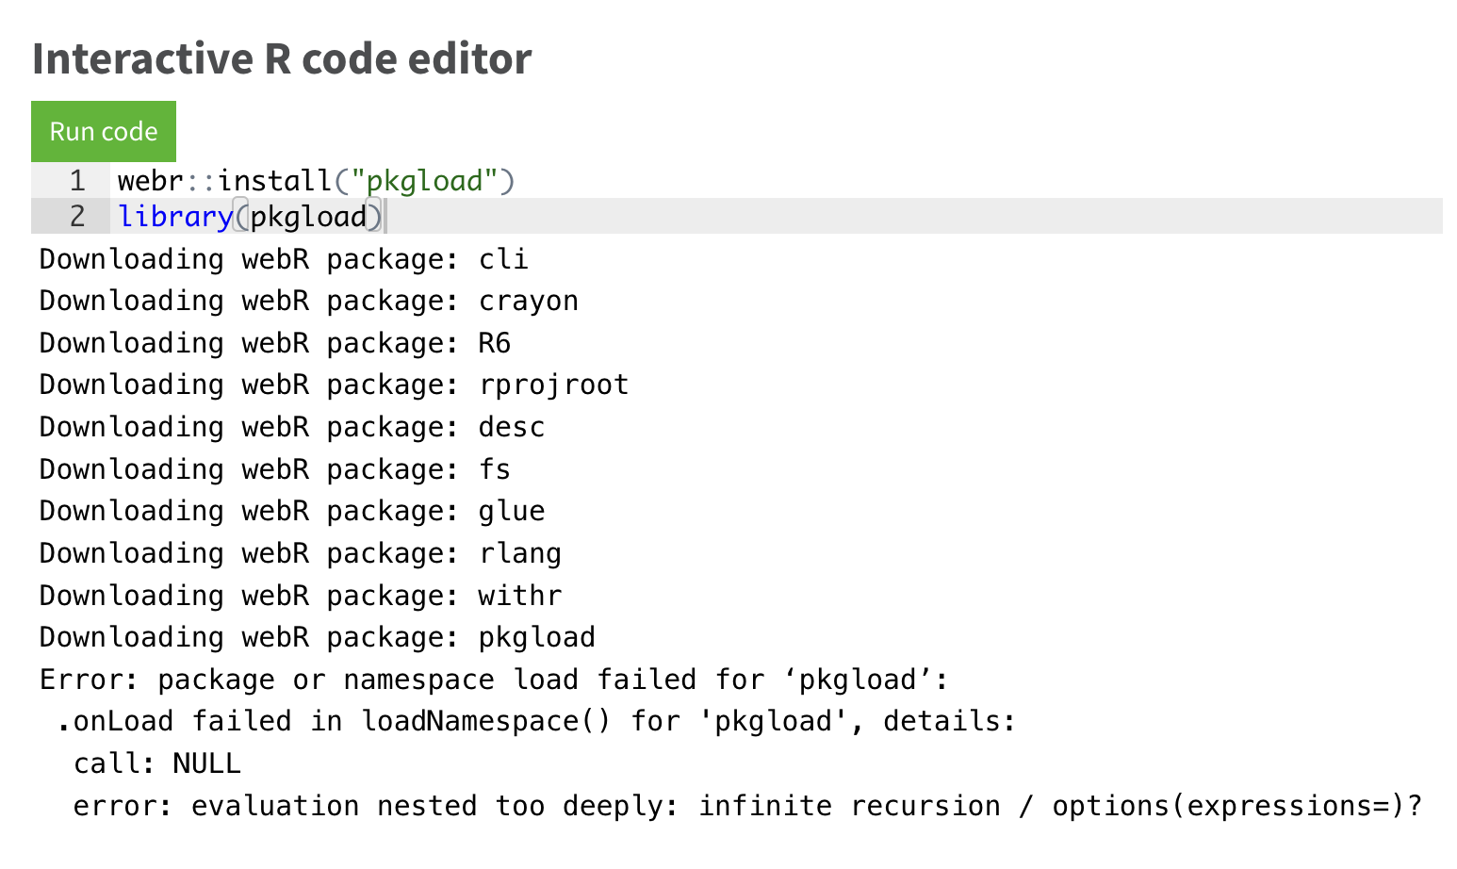Select line number 1 in the editor

(x=77, y=180)
